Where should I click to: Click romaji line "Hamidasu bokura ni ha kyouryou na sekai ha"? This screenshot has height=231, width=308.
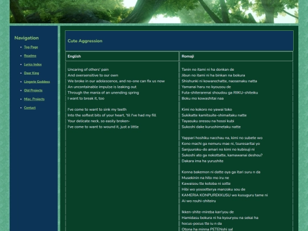220,218
